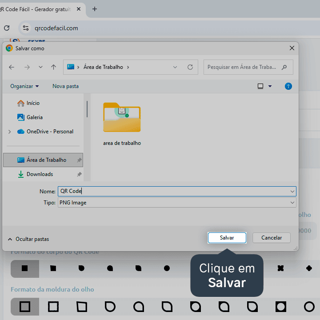Viewport: 320px width, 320px height.
Task: Open a new browser tab
Action: [x=95, y=9]
